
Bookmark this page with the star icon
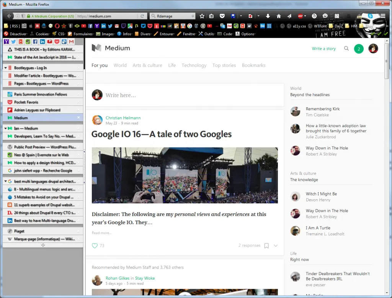[x=202, y=16]
